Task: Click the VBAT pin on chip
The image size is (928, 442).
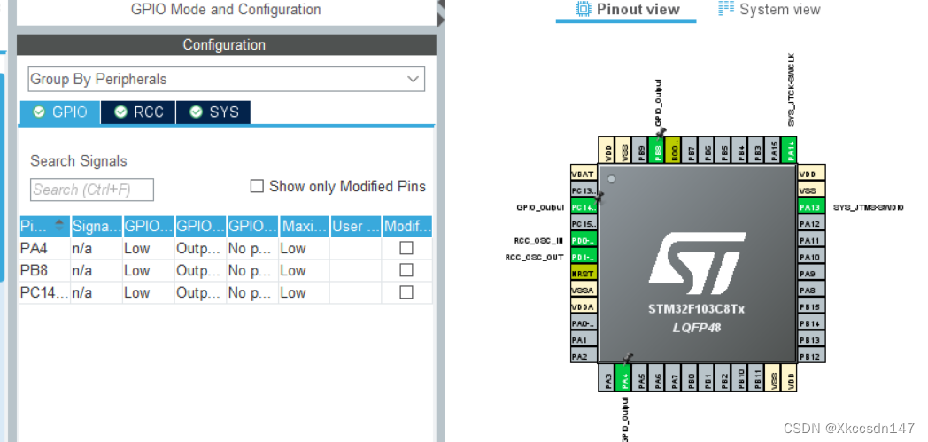Action: [584, 174]
